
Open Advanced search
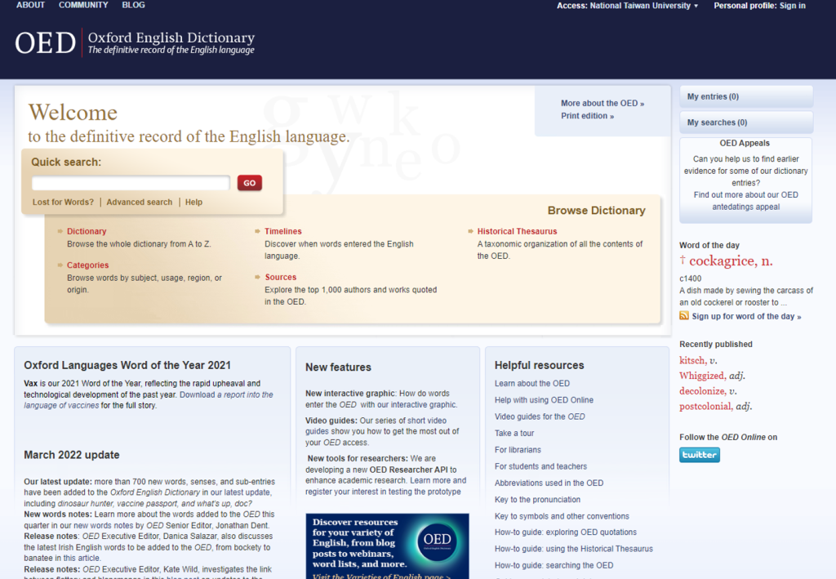click(x=139, y=202)
